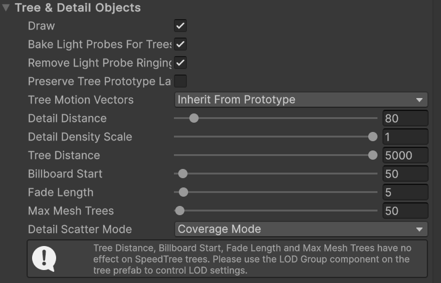Click the Billboard Start value field

[405, 174]
